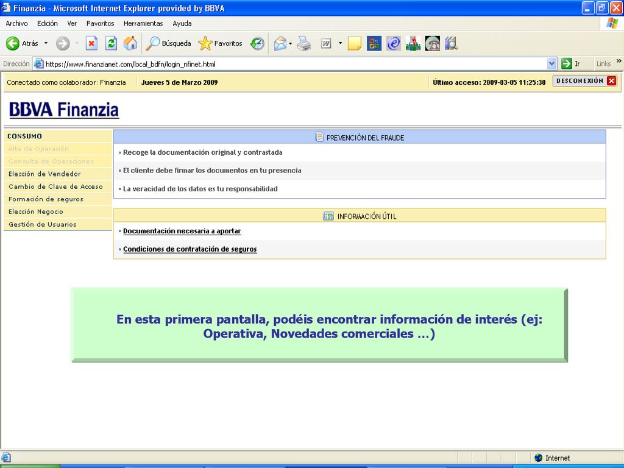Click the blue grid toolbar icon

374,43
